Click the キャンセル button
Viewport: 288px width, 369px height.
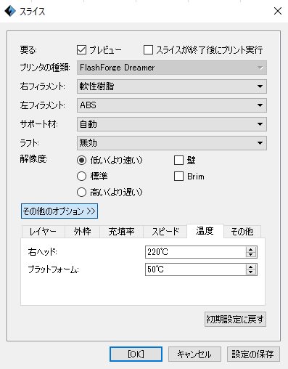click(x=194, y=354)
